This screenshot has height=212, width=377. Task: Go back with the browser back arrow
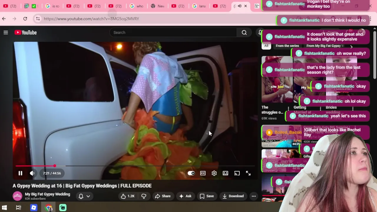(x=4, y=19)
